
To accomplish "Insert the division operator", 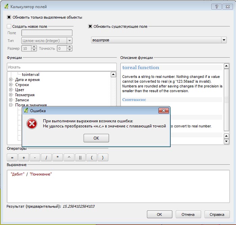I will point(46,158).
